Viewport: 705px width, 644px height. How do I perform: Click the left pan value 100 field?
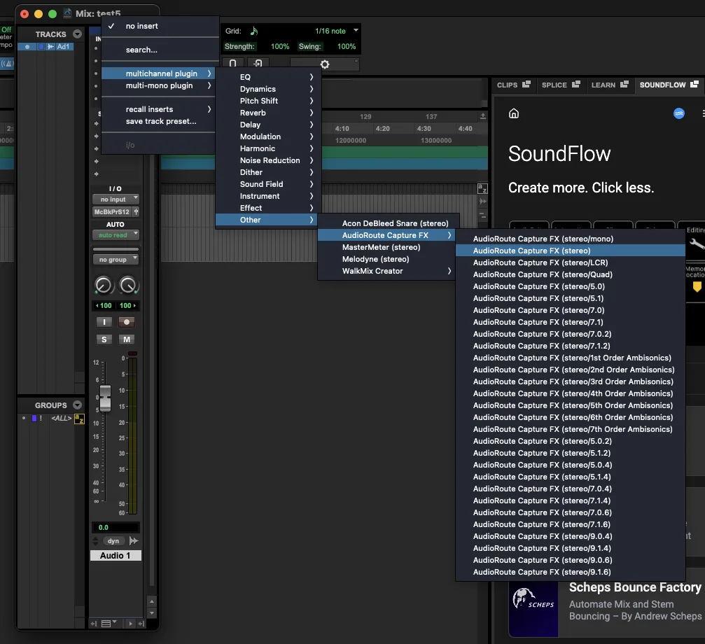pos(104,306)
